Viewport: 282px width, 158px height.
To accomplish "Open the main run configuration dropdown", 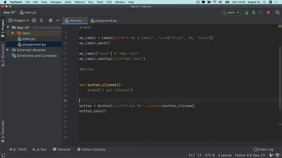I will coord(230,13).
